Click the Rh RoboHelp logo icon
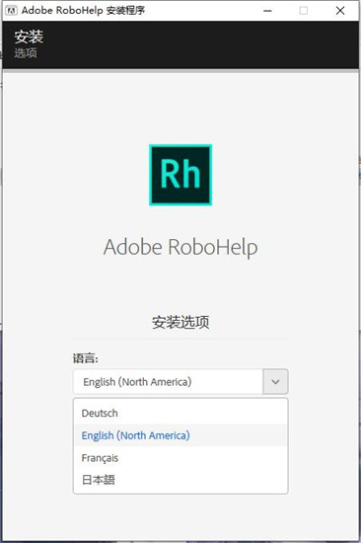The image size is (361, 543). click(x=180, y=175)
